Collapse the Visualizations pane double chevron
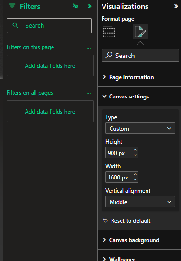 (x=176, y=6)
